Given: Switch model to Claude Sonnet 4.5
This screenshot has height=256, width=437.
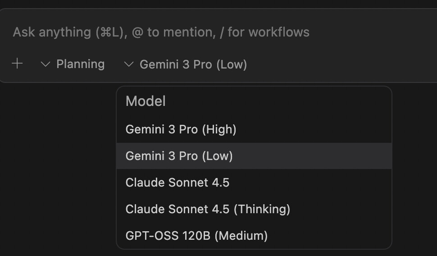Looking at the screenshot, I should click(254, 183).
